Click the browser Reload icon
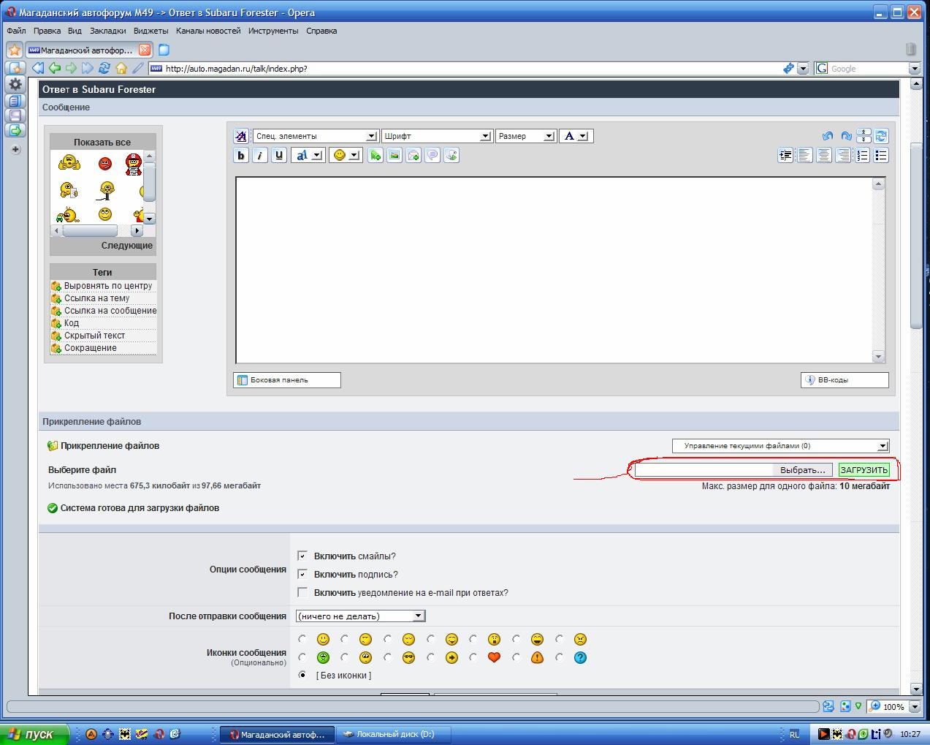This screenshot has width=930, height=745. pos(104,68)
